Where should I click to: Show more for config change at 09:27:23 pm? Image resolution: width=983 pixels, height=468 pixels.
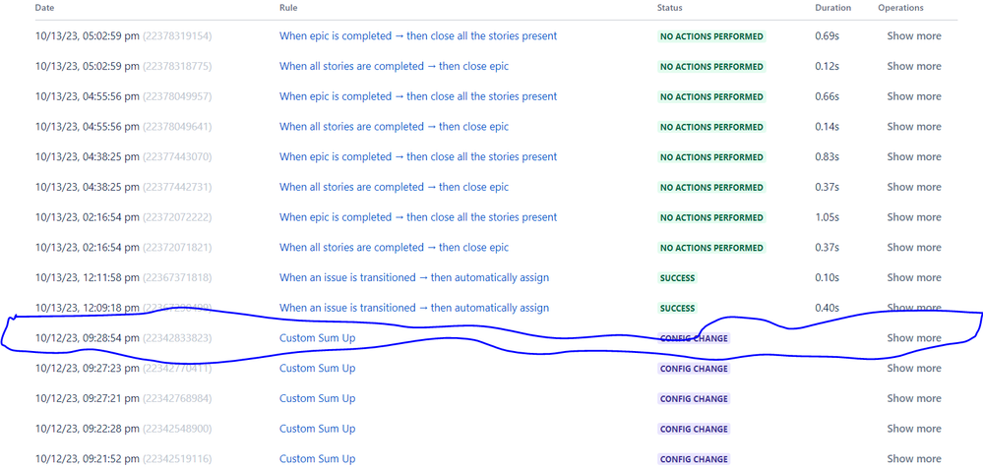[x=914, y=369]
